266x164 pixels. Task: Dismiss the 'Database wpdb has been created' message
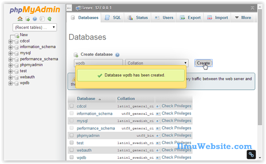(x=131, y=75)
